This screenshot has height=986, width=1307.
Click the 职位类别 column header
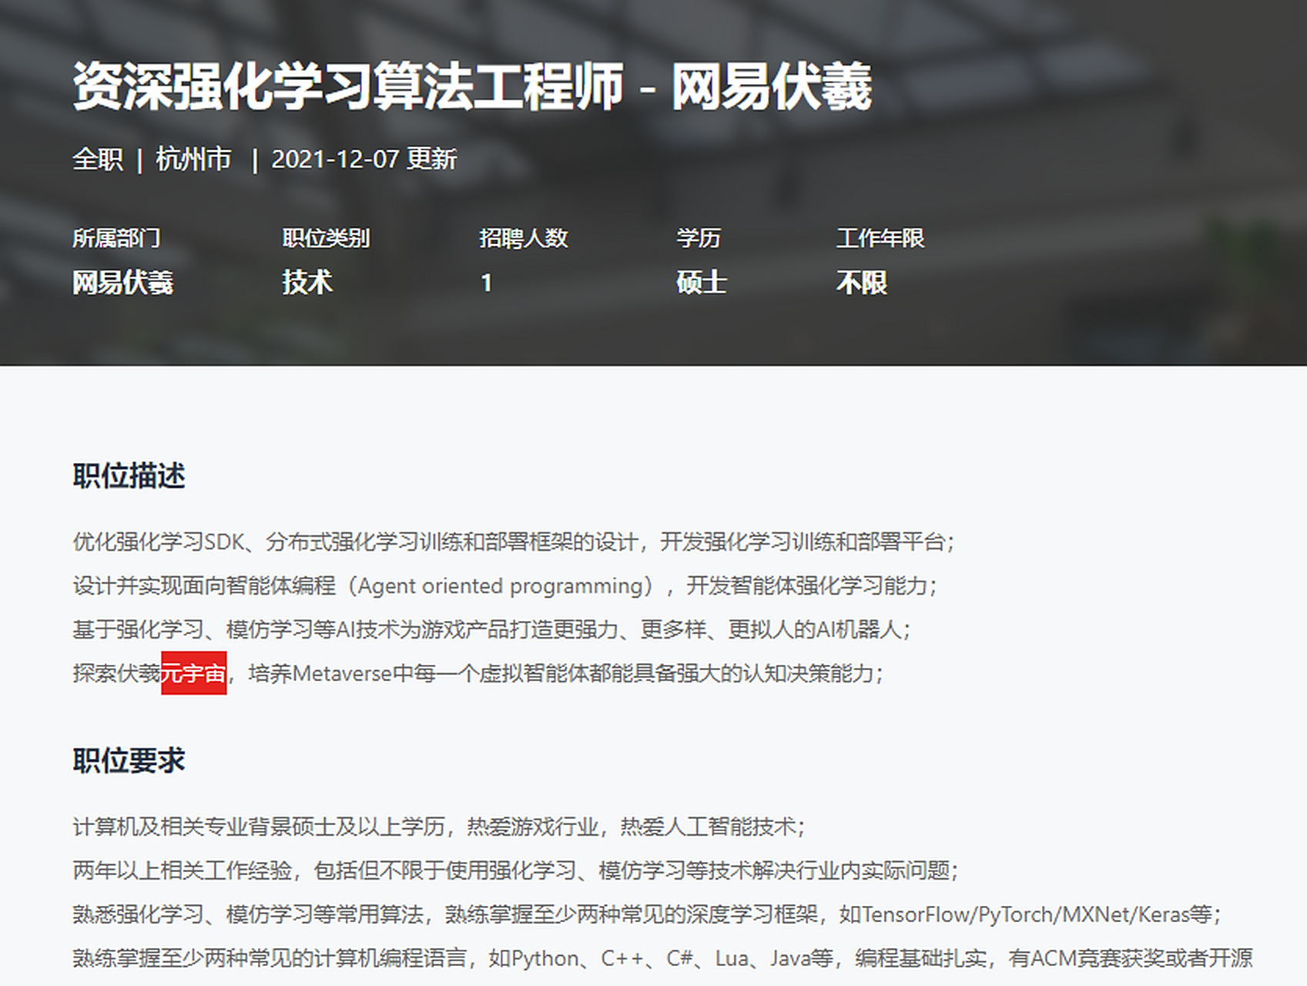tap(326, 239)
